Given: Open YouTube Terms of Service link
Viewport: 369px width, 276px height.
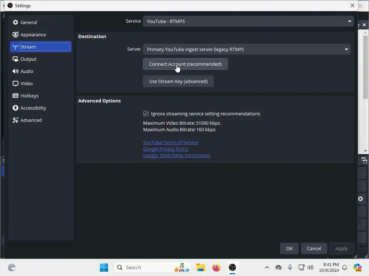Looking at the screenshot, I should (x=170, y=142).
